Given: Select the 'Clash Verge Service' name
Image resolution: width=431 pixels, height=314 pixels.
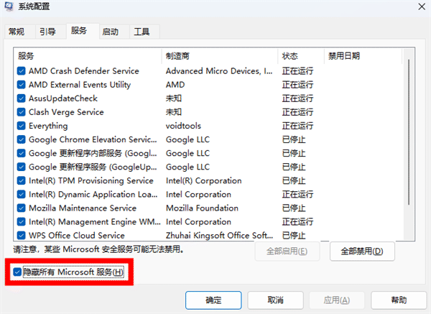Looking at the screenshot, I should pyautogui.click(x=66, y=112).
